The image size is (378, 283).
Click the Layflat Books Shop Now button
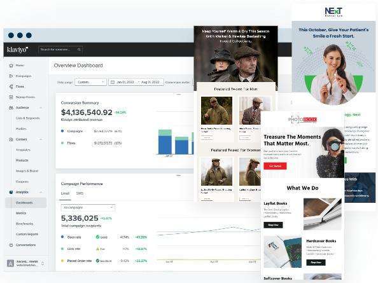click(x=273, y=225)
